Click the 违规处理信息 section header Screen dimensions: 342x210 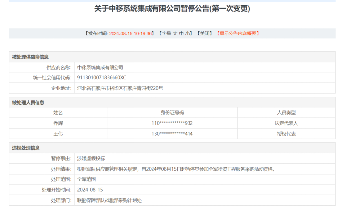[x=26, y=148]
